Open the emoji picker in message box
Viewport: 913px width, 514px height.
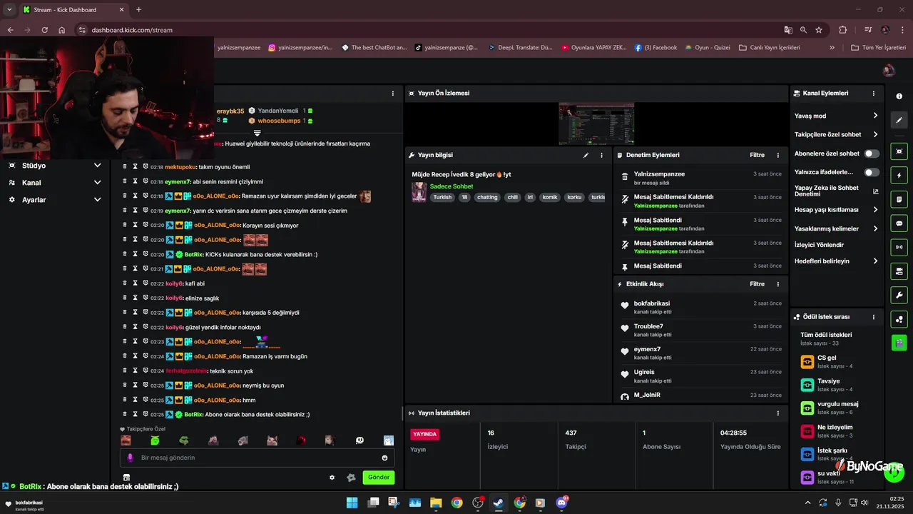coord(385,458)
